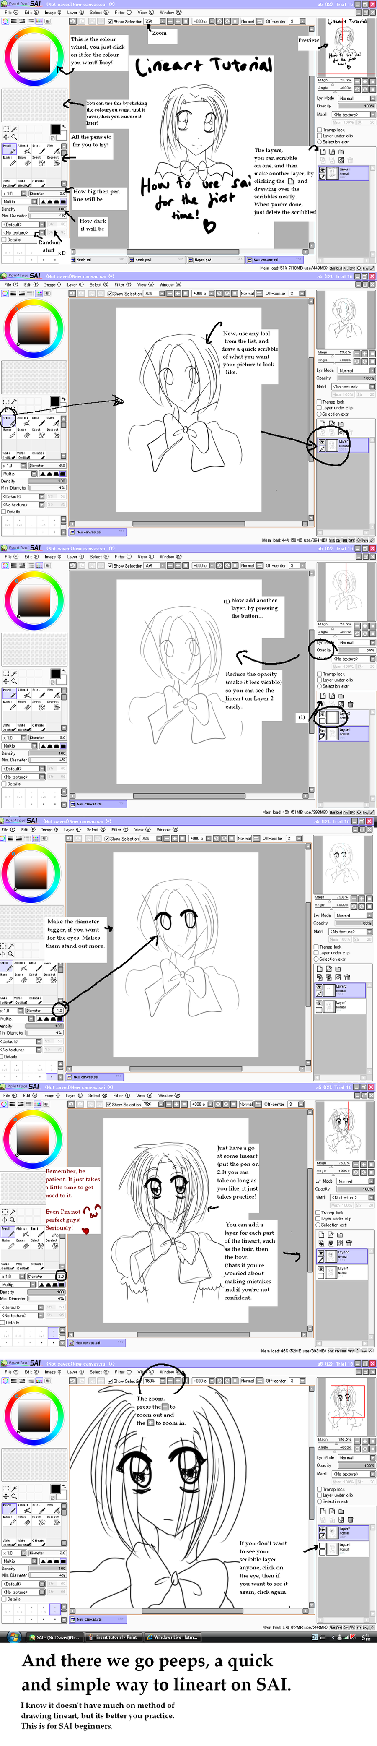377x1746 pixels.
Task: Open toolbar Normal mode dropdown in Lineart Tutorial window
Action: tap(248, 22)
